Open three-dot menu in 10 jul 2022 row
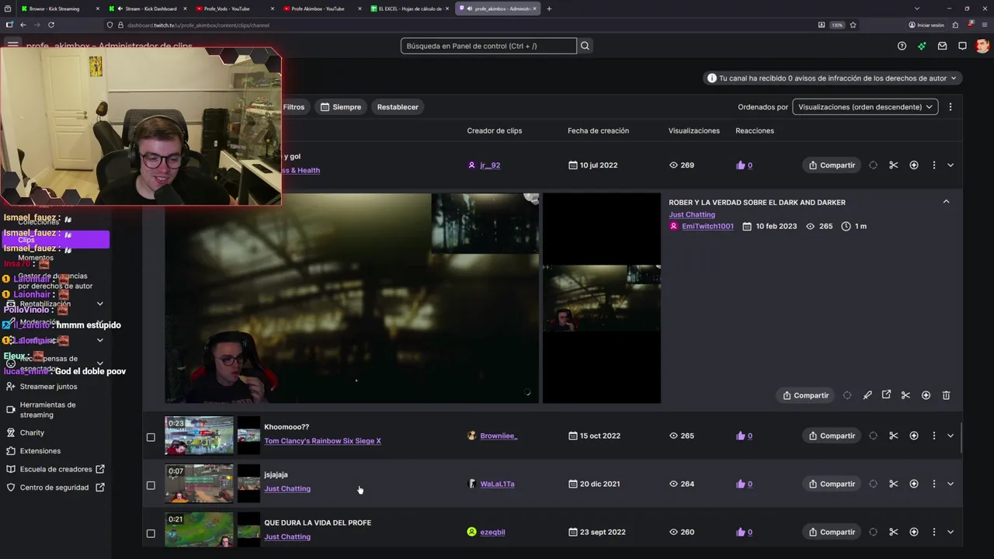 (x=933, y=165)
